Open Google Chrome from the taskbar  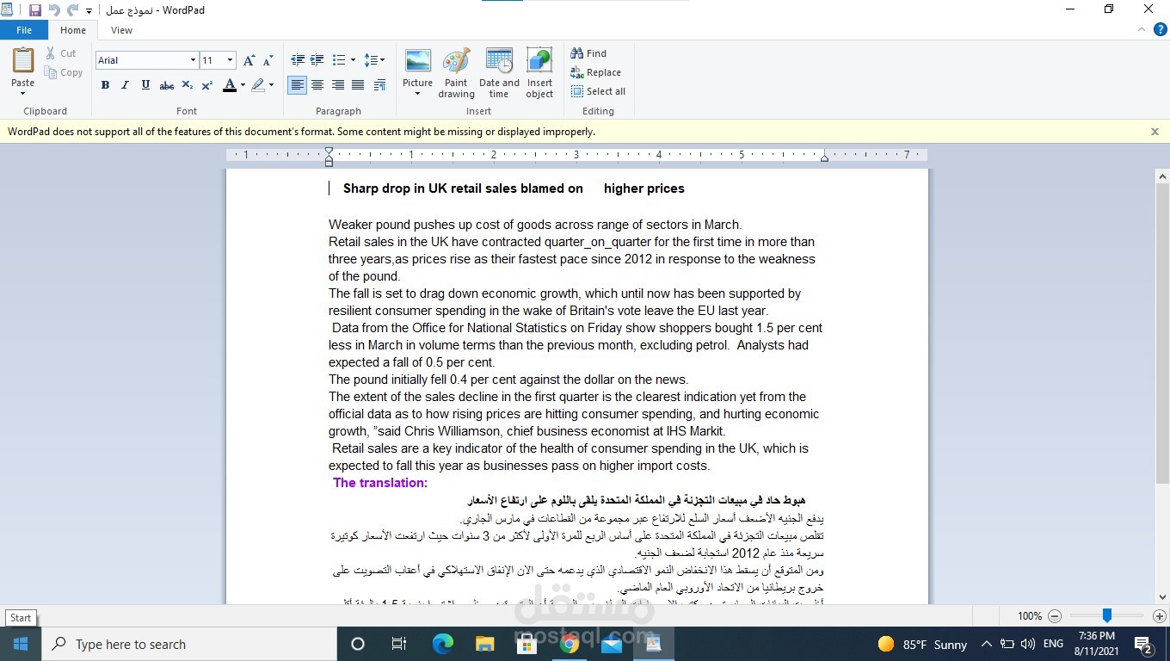(569, 644)
